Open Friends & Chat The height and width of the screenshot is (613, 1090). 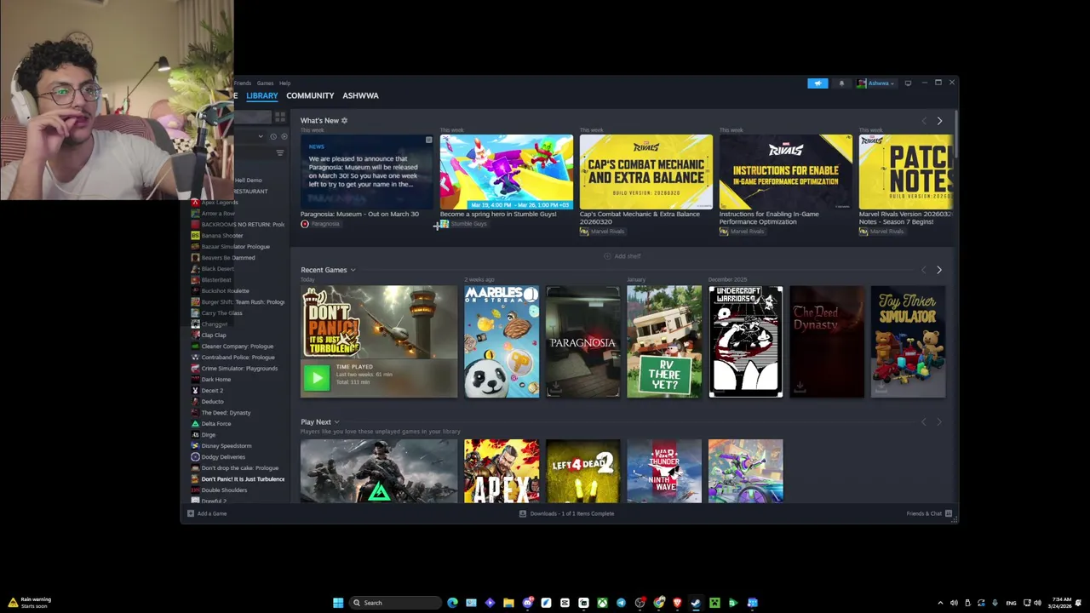click(x=929, y=513)
